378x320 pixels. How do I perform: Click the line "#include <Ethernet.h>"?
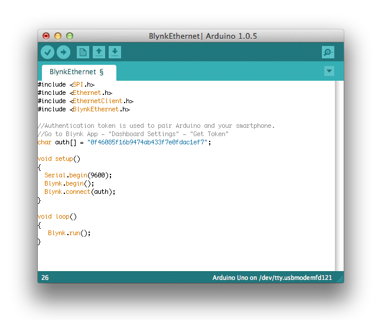[x=75, y=93]
